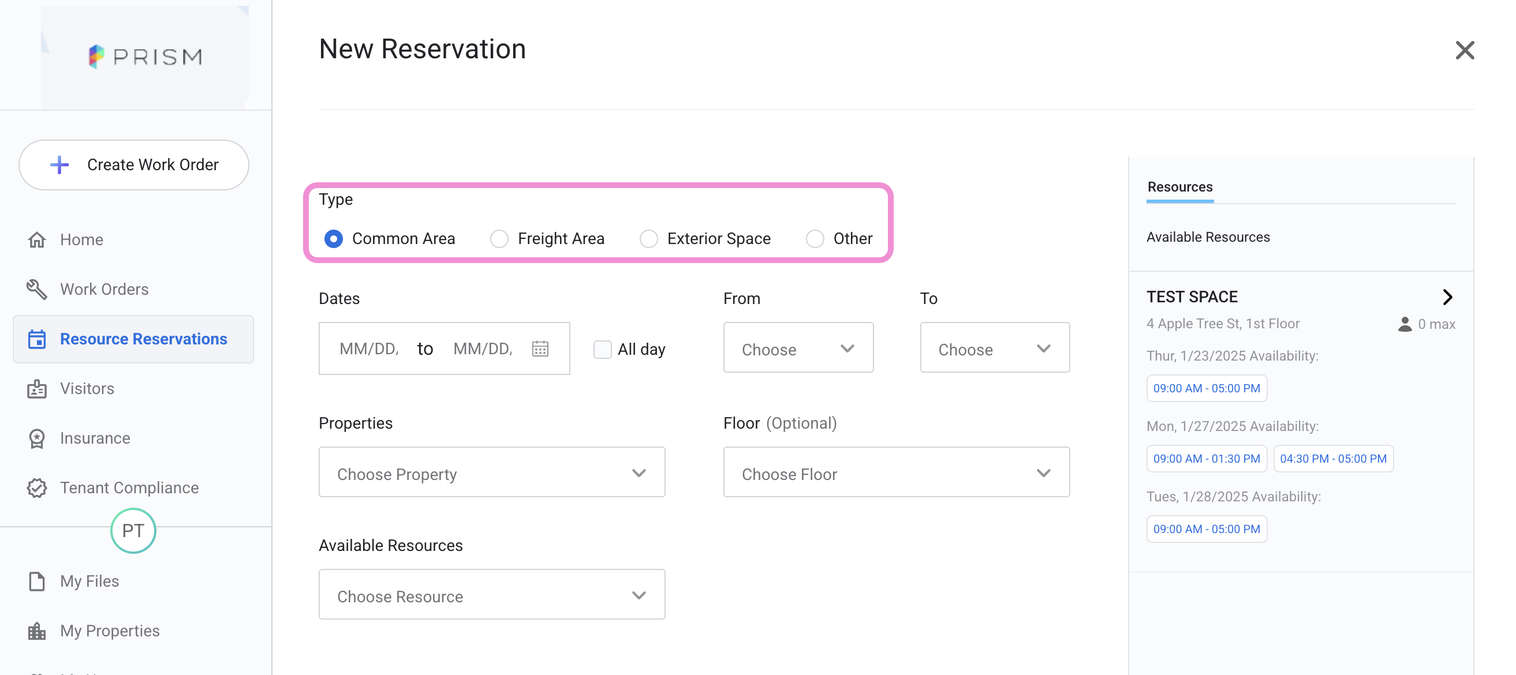Click the My Files document icon

tap(36, 581)
